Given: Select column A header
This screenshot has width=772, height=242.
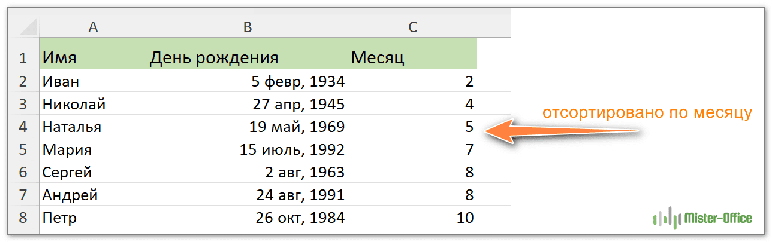Looking at the screenshot, I should (93, 27).
